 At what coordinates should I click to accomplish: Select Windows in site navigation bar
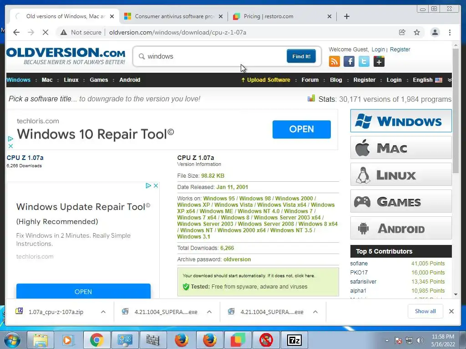point(18,80)
